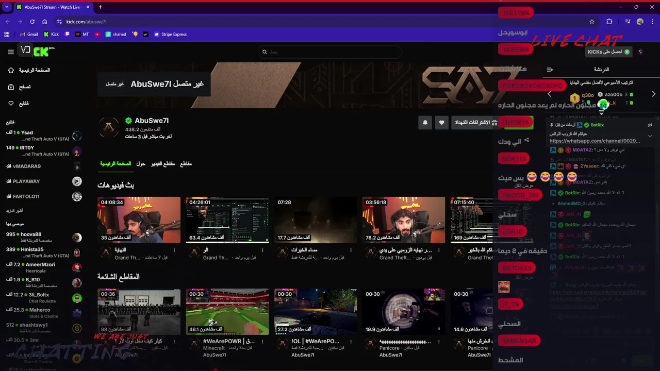The width and height of the screenshot is (660, 371).
Task: Click the chat collapse icon beside الدردشة
Action: click(550, 70)
